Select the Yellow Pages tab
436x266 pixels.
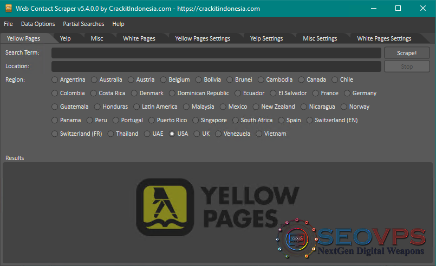(x=24, y=38)
